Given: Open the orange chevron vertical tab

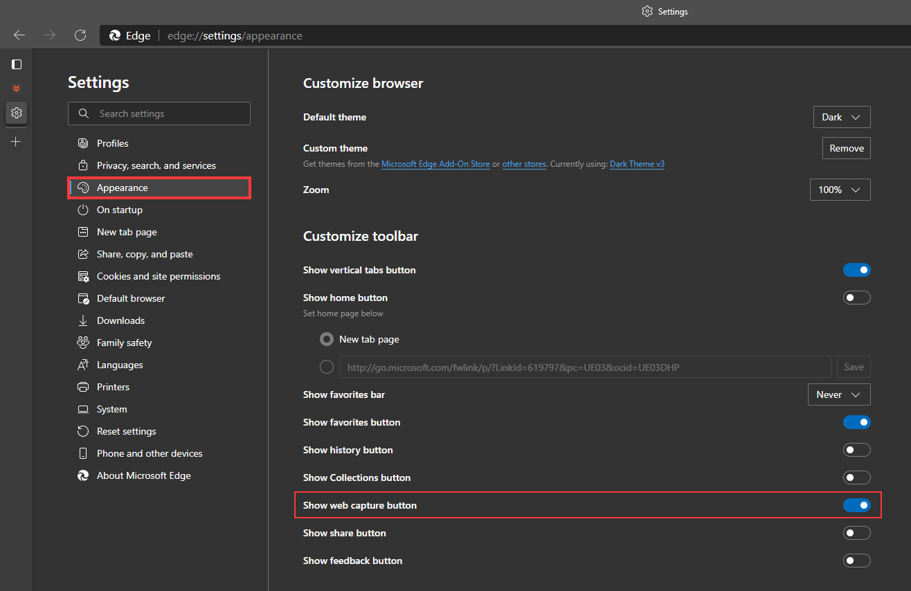Looking at the screenshot, I should (17, 89).
